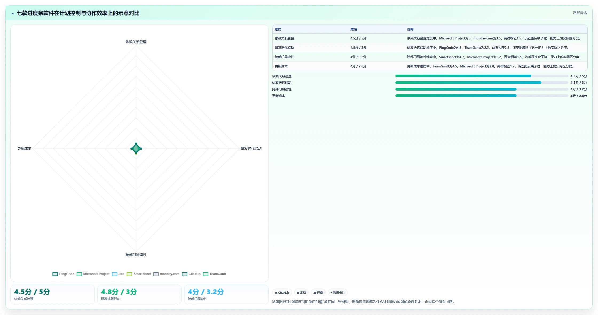Click the ClickUp legend color box
Image resolution: width=598 pixels, height=315 pixels.
[x=184, y=274]
